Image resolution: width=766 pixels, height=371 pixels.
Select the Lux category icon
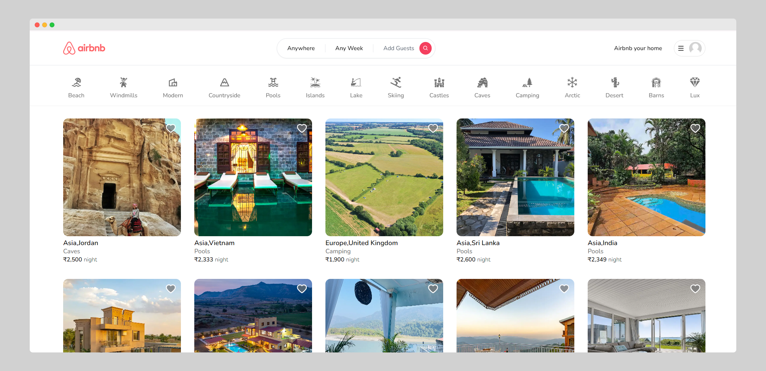[x=694, y=87]
